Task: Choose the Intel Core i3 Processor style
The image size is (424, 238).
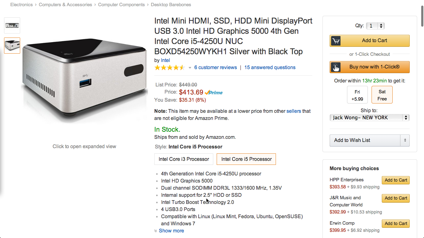Action: coord(184,159)
